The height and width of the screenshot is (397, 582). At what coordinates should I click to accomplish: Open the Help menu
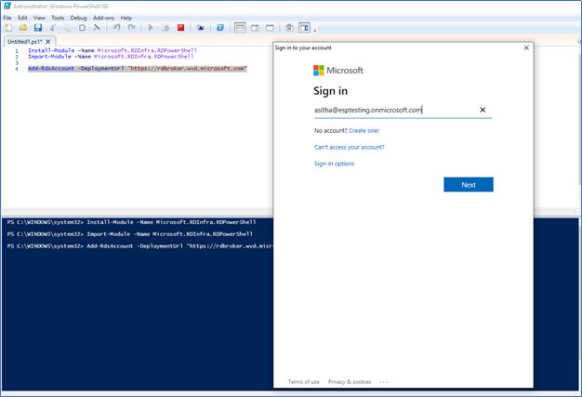126,18
